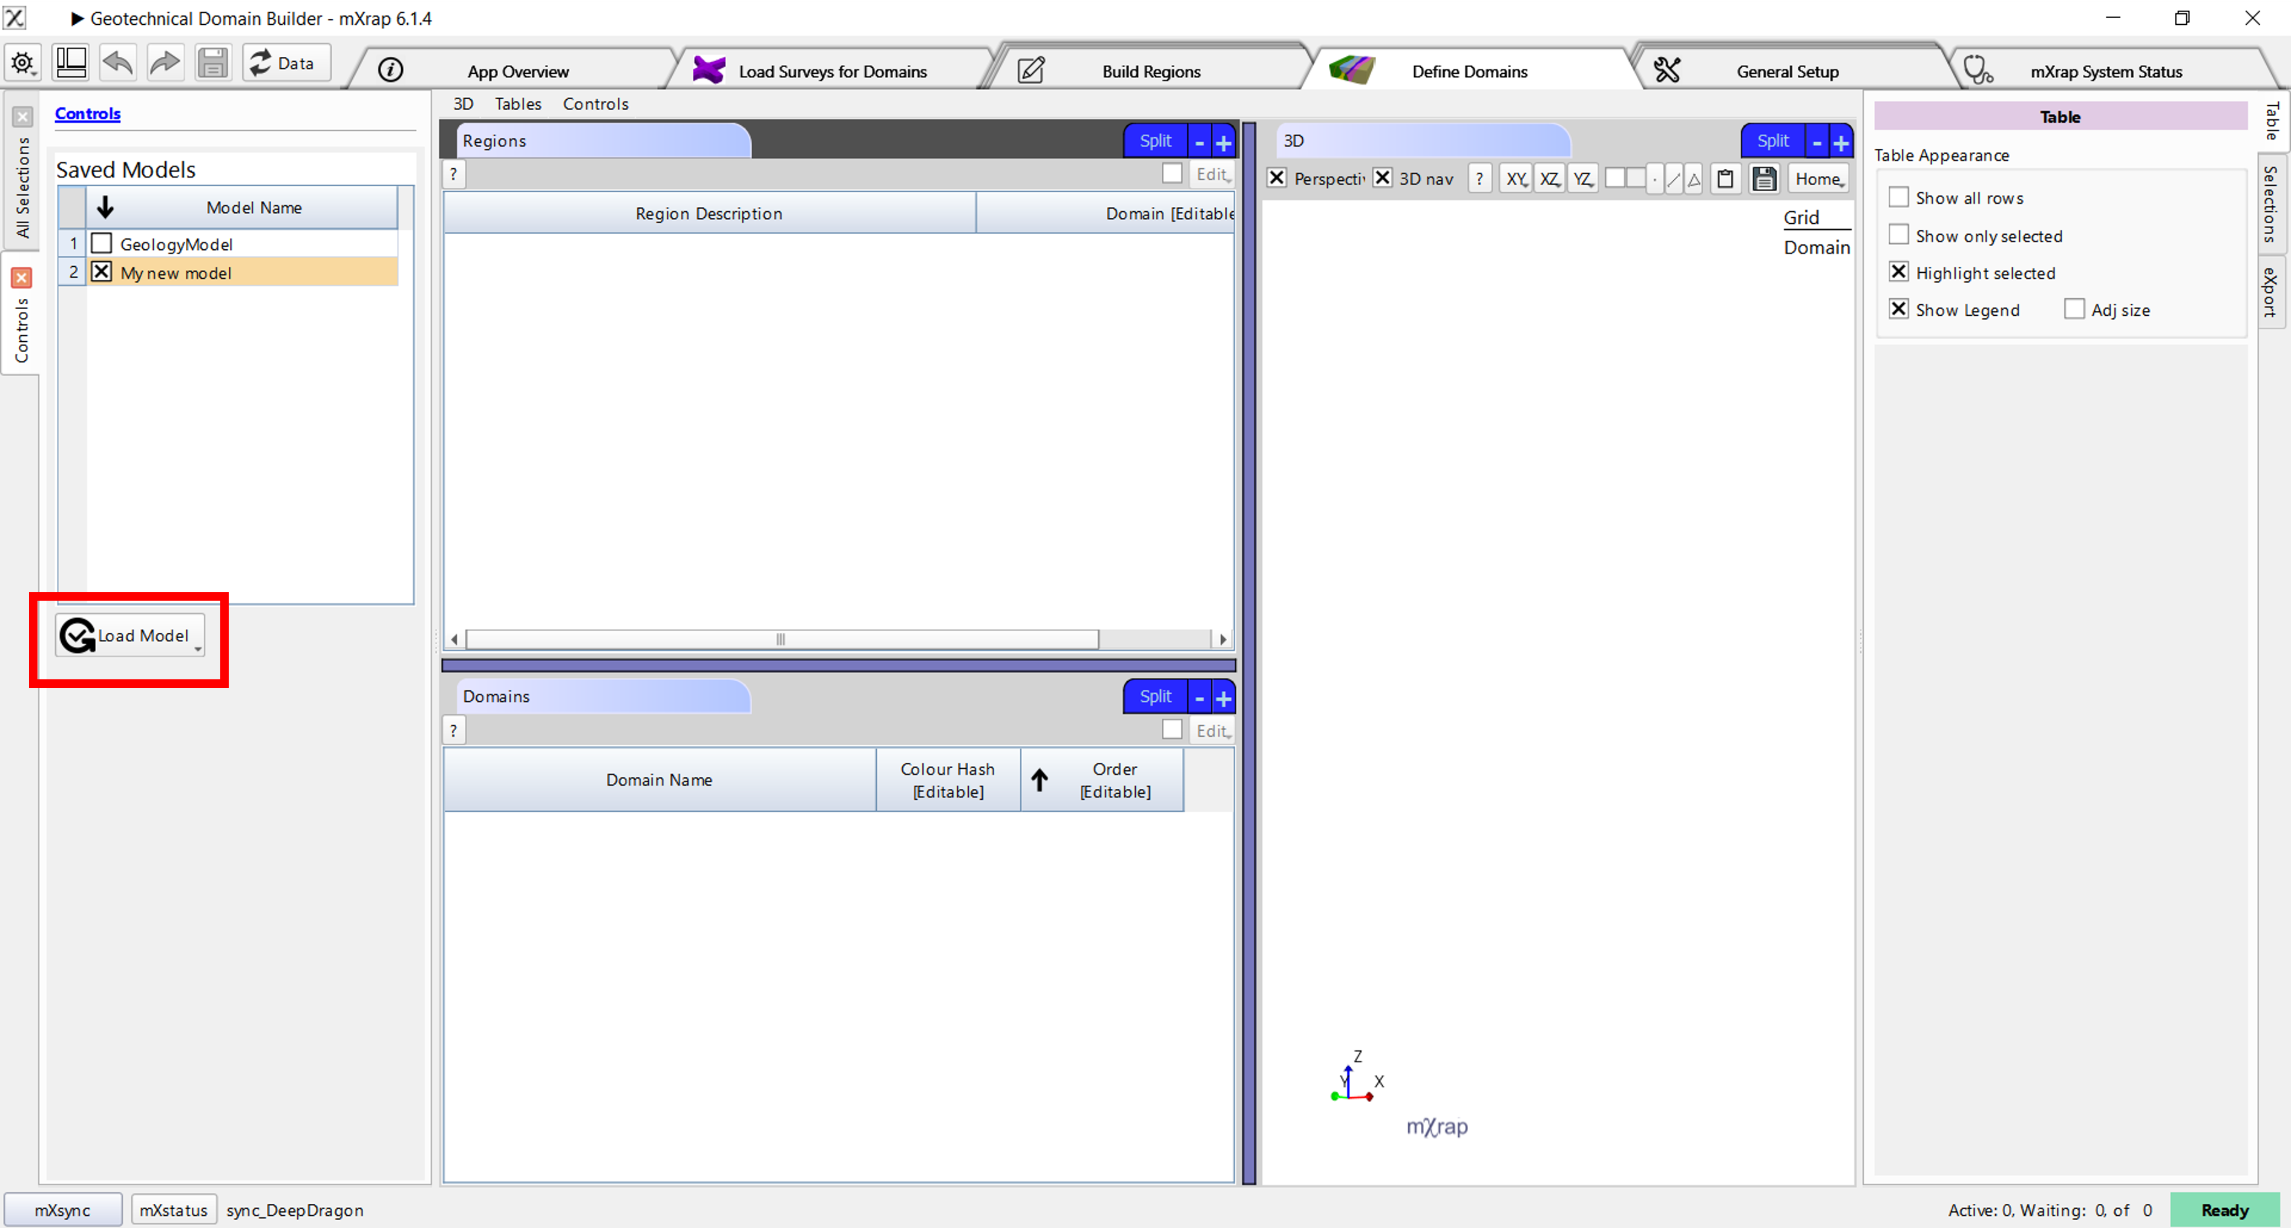Split the 3D view panel

click(1772, 140)
